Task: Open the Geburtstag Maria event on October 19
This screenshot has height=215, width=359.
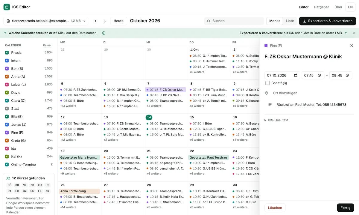Action: 79,157
